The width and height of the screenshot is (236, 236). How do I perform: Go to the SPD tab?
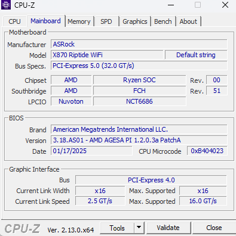pyautogui.click(x=106, y=21)
